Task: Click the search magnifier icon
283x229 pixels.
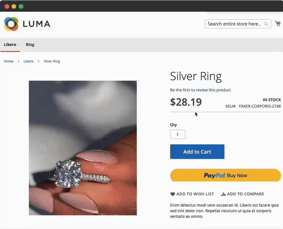Action: [266, 24]
